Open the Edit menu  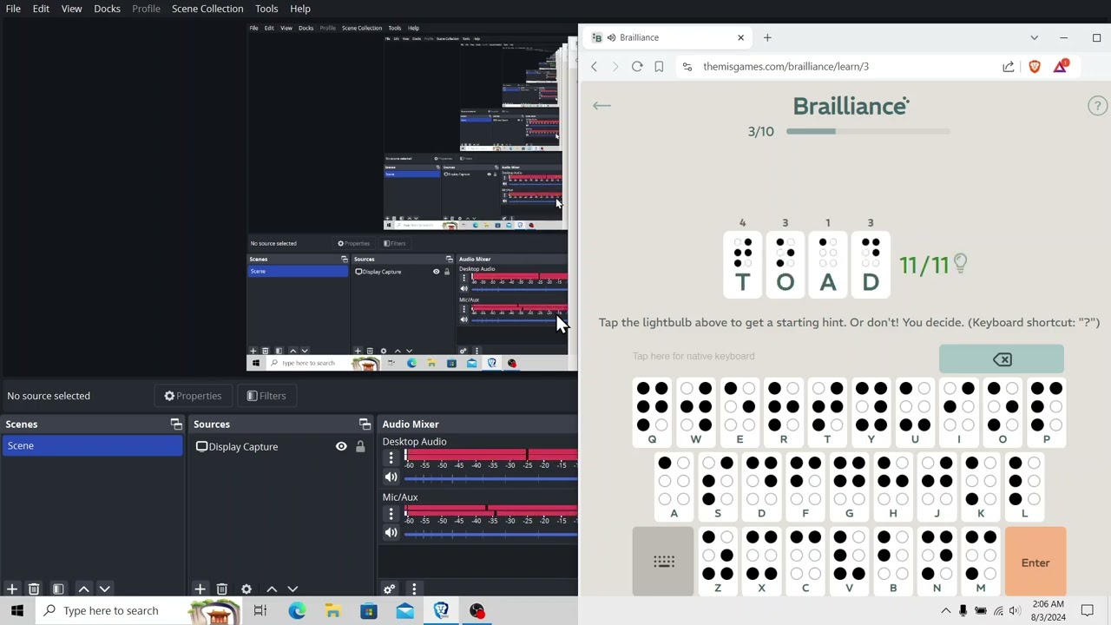point(41,9)
